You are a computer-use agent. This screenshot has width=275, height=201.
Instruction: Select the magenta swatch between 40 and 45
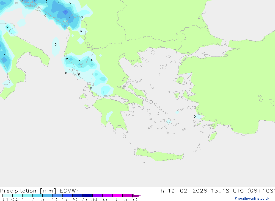(117, 196)
